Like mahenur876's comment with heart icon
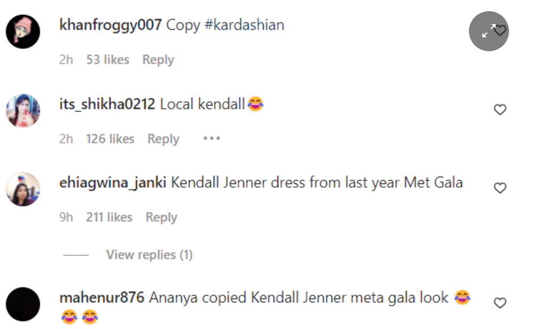540x329 pixels. (500, 303)
